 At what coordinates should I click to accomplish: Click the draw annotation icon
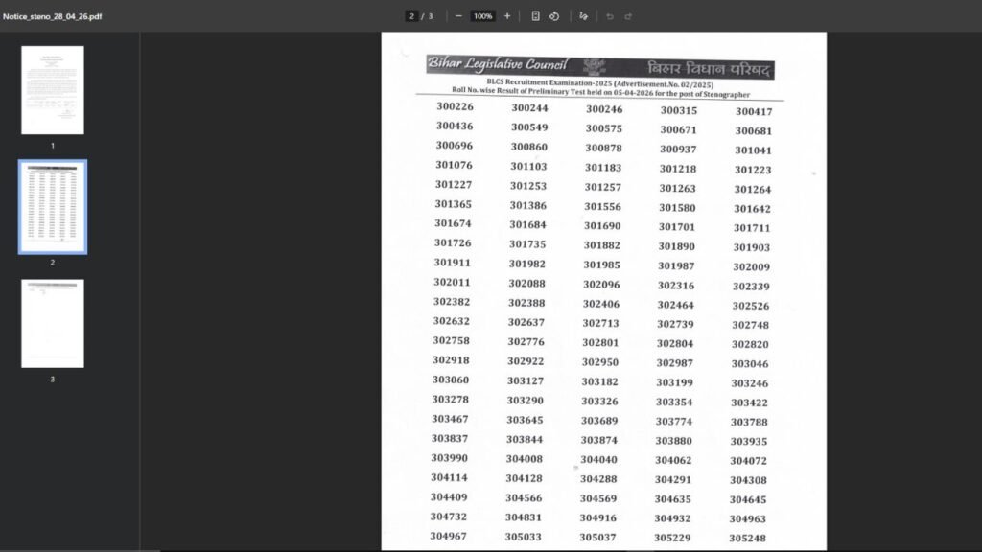pyautogui.click(x=584, y=16)
